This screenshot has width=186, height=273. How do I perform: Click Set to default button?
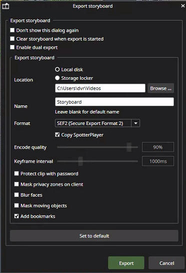point(94,236)
